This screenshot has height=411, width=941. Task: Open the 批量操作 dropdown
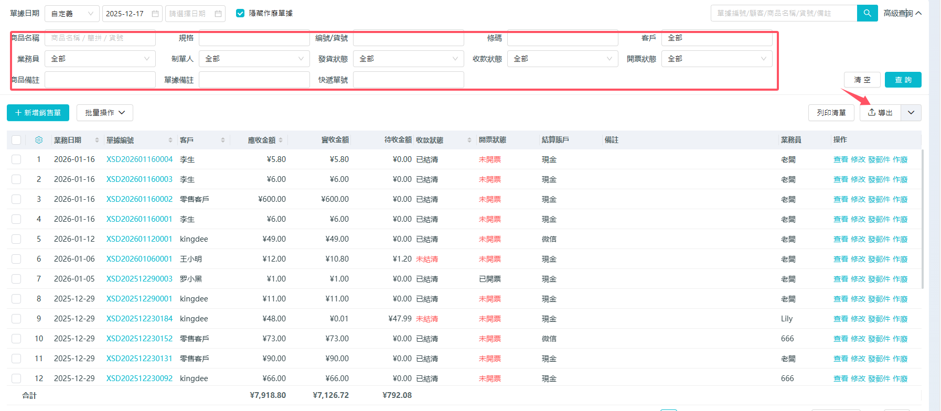pyautogui.click(x=105, y=113)
